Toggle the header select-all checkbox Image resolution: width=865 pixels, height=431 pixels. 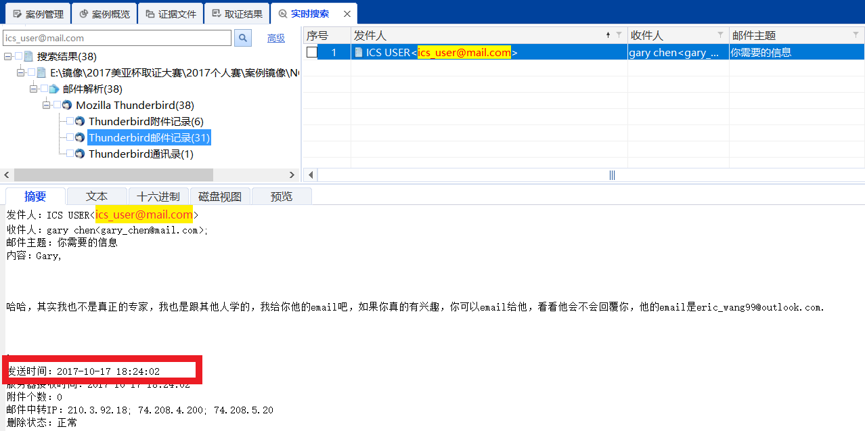click(313, 35)
